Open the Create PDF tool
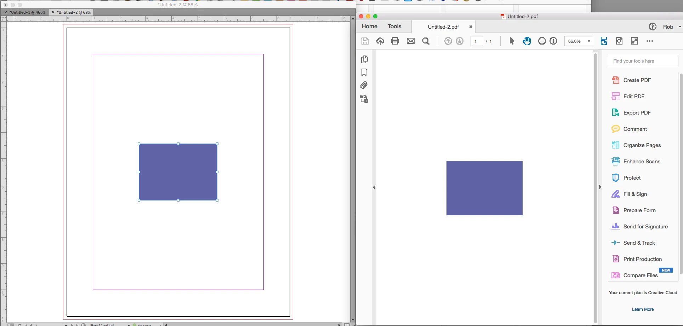Screen dimensions: 683x326 631,80
